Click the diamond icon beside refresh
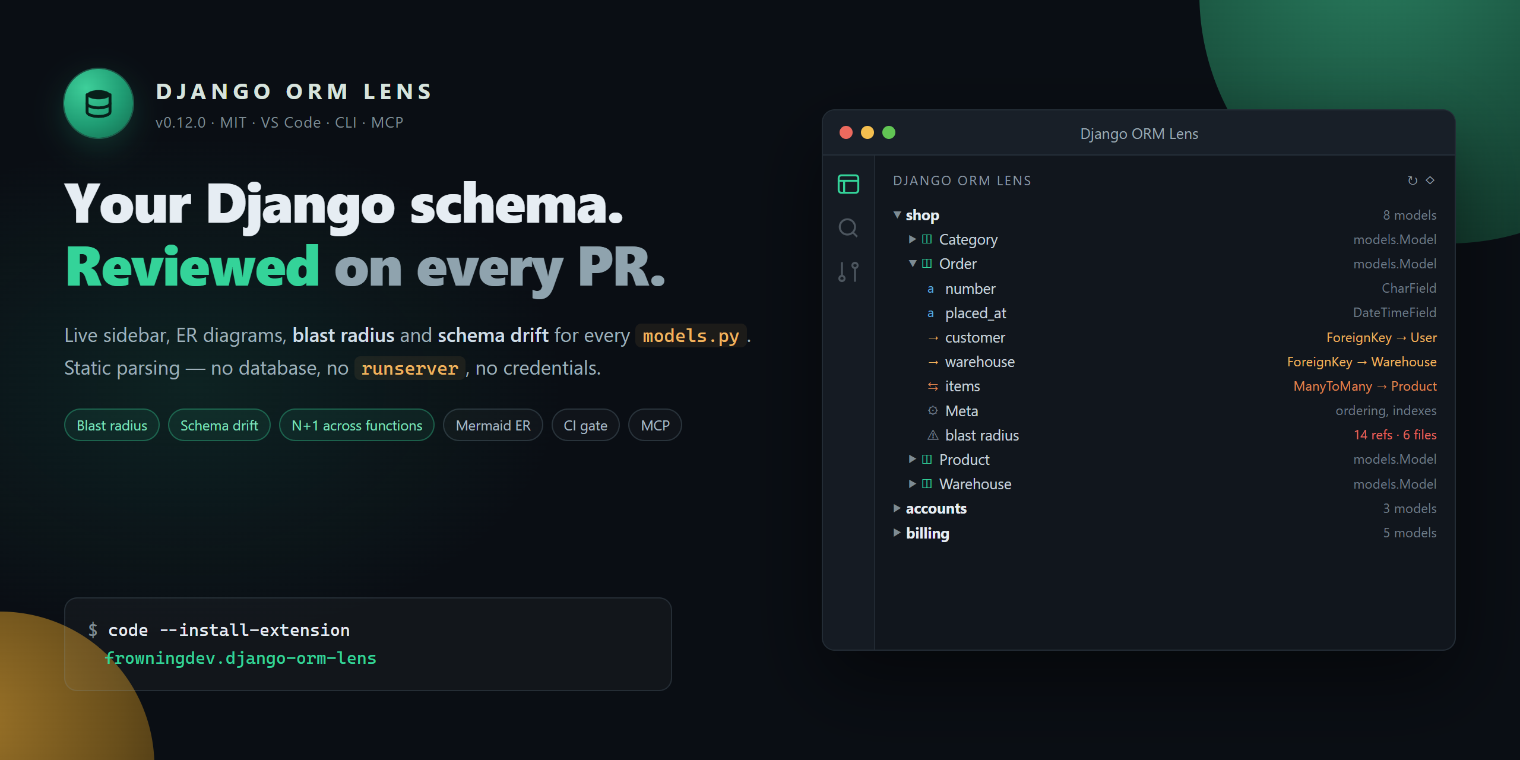The image size is (1520, 760). click(1430, 180)
